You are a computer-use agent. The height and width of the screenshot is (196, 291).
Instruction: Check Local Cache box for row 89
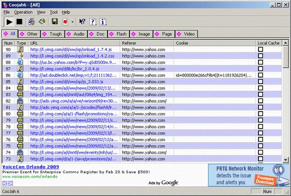coord(260,56)
